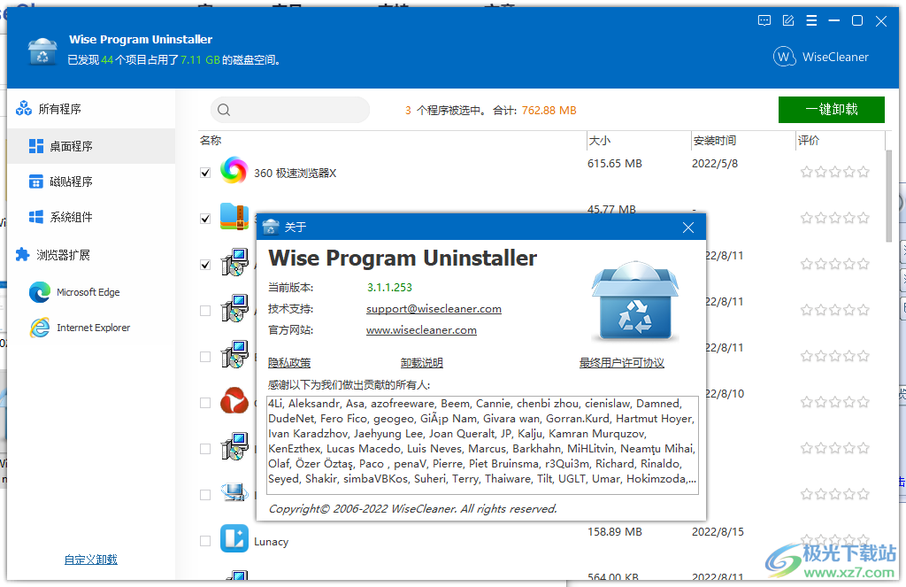Viewport: 906px width, 587px height.
Task: Open the 卸载说明 uninstall instructions
Action: pos(422,362)
